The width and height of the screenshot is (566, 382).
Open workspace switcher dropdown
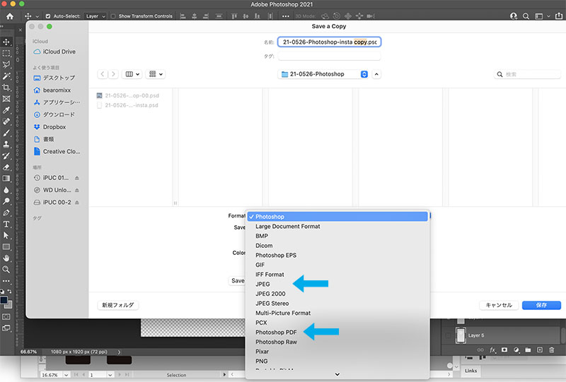coord(543,16)
